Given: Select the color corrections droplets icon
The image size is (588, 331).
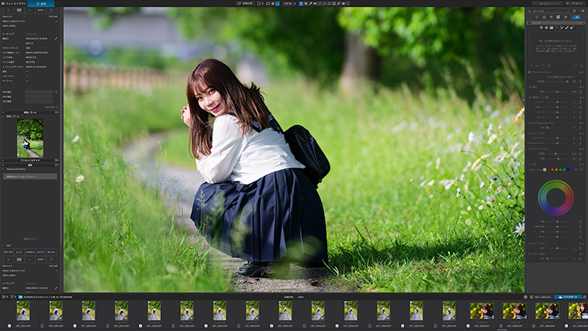Looking at the screenshot, I should tap(544, 17).
